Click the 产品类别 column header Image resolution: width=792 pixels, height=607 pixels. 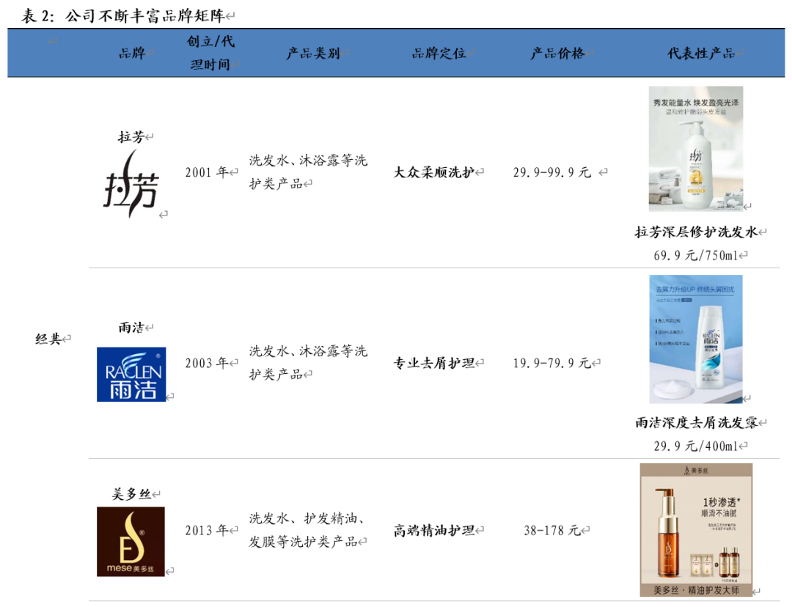pyautogui.click(x=313, y=53)
